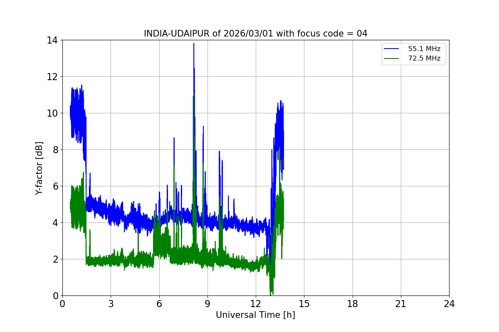Click x-axis tick label '6'

click(x=159, y=304)
